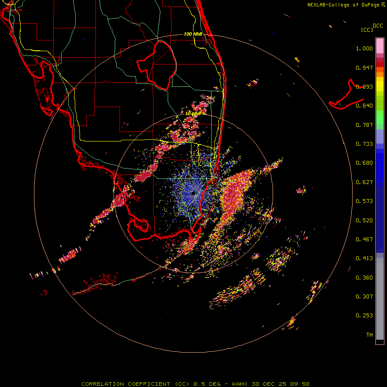Click the TH threshold label on legend
387x387 pixels.
[369, 335]
